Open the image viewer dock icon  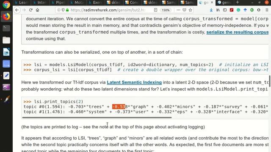(x=6, y=87)
